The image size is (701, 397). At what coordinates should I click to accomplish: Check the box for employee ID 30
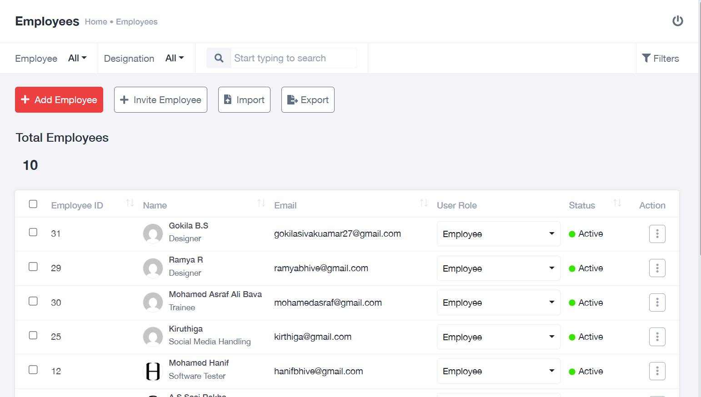click(x=33, y=301)
